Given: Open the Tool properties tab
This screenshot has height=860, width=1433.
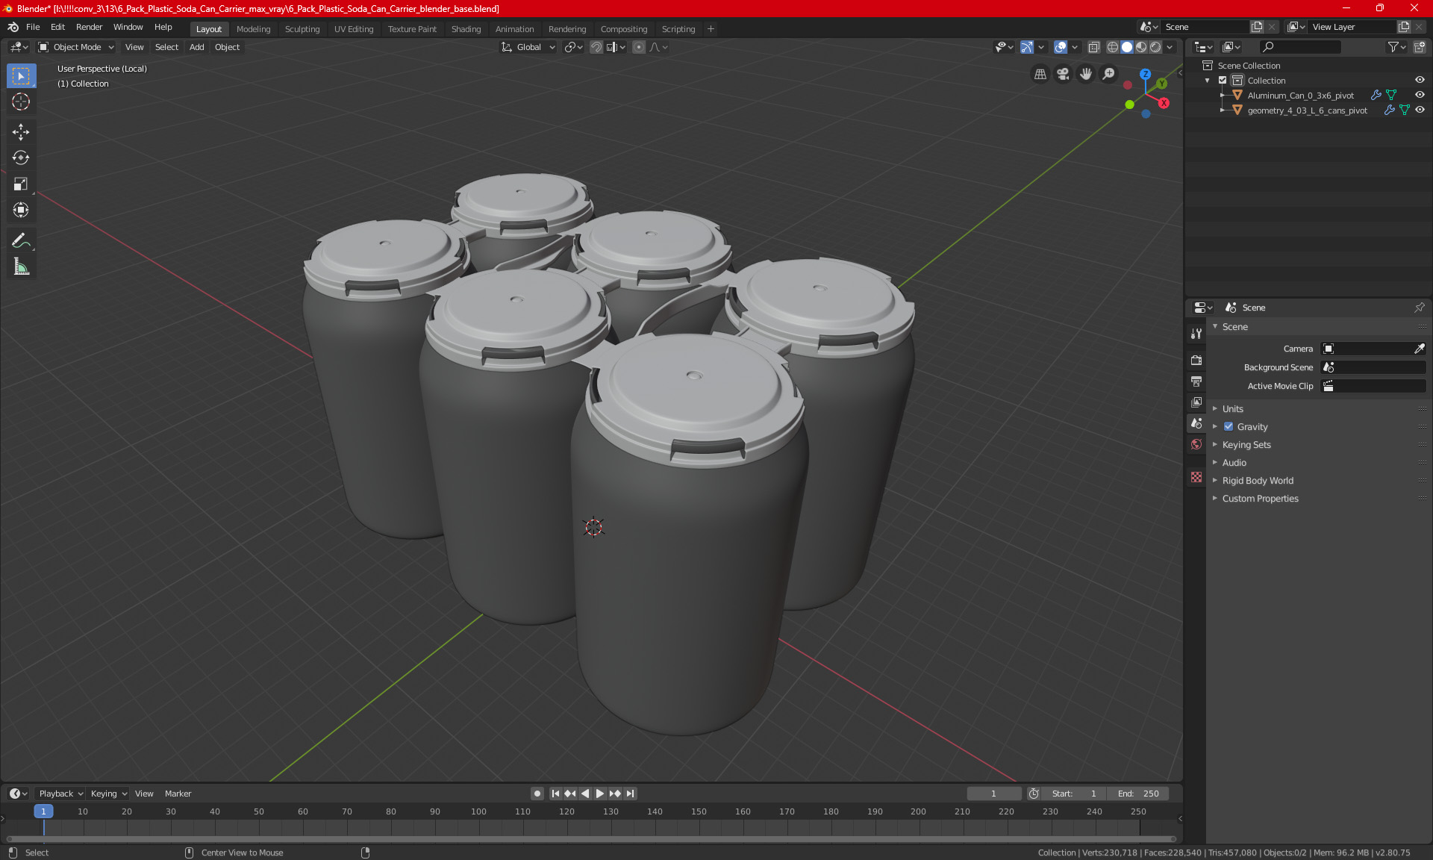Looking at the screenshot, I should (x=1196, y=334).
